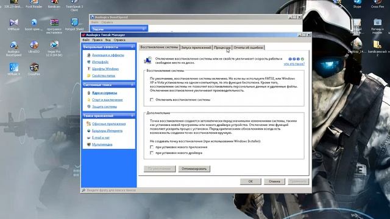The height and width of the screenshot is (219, 390).
Task: Open Защита системы in the sidebar
Action: point(104,106)
